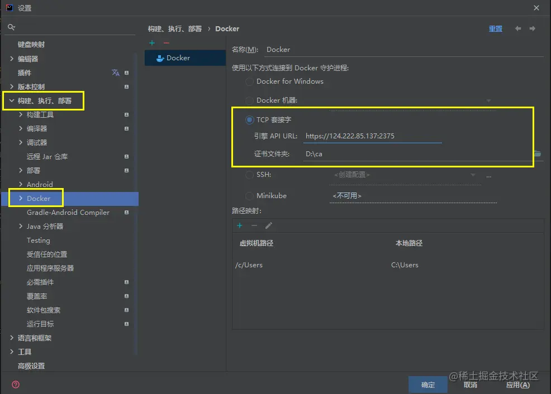Expand the 语言和框架 tree node

pyautogui.click(x=12, y=338)
